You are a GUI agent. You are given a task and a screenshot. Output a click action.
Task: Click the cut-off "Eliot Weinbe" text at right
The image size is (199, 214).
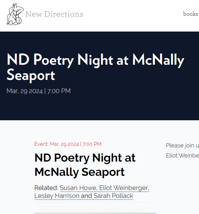pos(182,155)
